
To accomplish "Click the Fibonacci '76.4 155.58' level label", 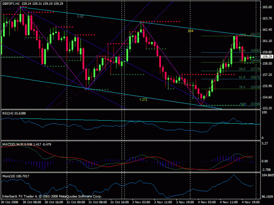I will (x=249, y=87).
